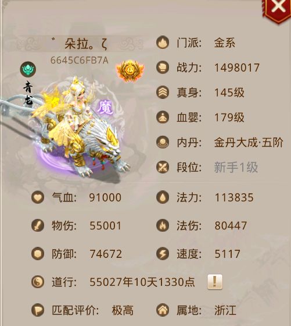
Task: Click the 战力 fist icon
Action: click(163, 68)
